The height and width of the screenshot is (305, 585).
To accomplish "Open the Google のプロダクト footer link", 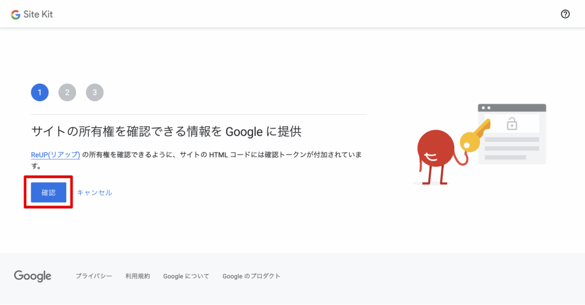I will (x=251, y=276).
